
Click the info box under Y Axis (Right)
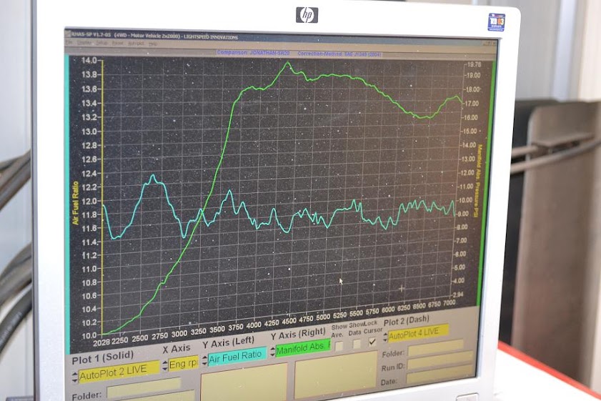(x=336, y=375)
